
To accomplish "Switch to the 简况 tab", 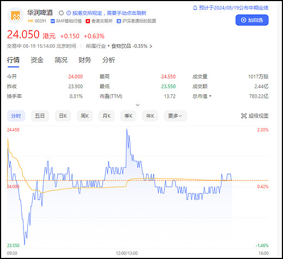I will click(61, 60).
